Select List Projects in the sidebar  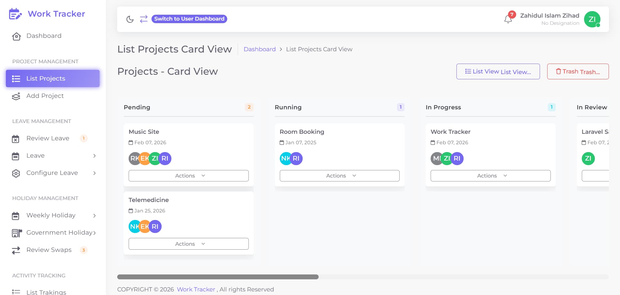[53, 78]
